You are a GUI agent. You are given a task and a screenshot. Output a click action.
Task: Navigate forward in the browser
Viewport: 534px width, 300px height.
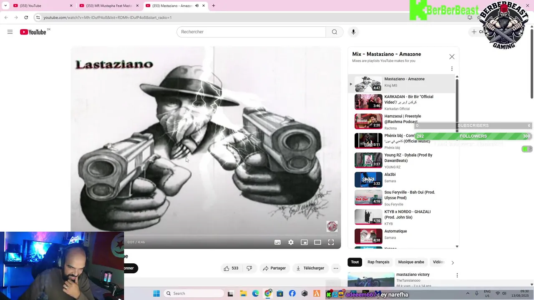[x=16, y=17]
